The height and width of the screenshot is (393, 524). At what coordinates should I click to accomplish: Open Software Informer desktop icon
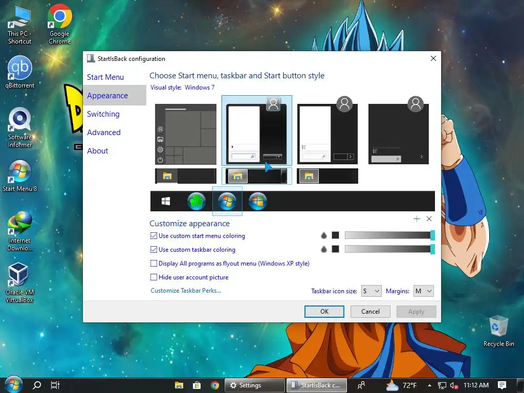click(20, 127)
